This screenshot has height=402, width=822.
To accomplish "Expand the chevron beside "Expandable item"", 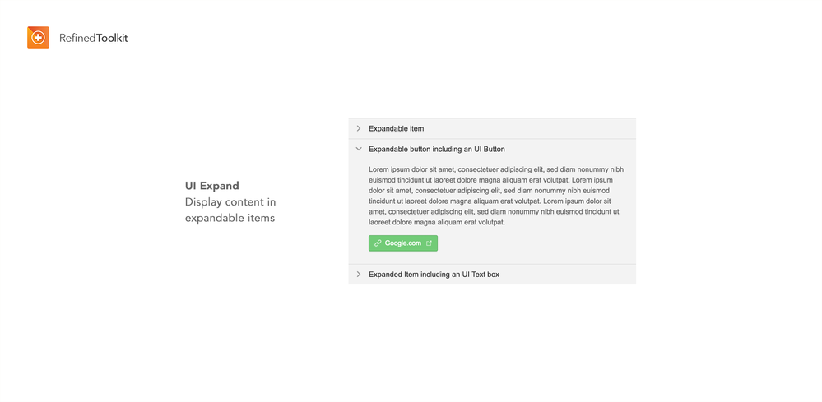I will tap(359, 128).
